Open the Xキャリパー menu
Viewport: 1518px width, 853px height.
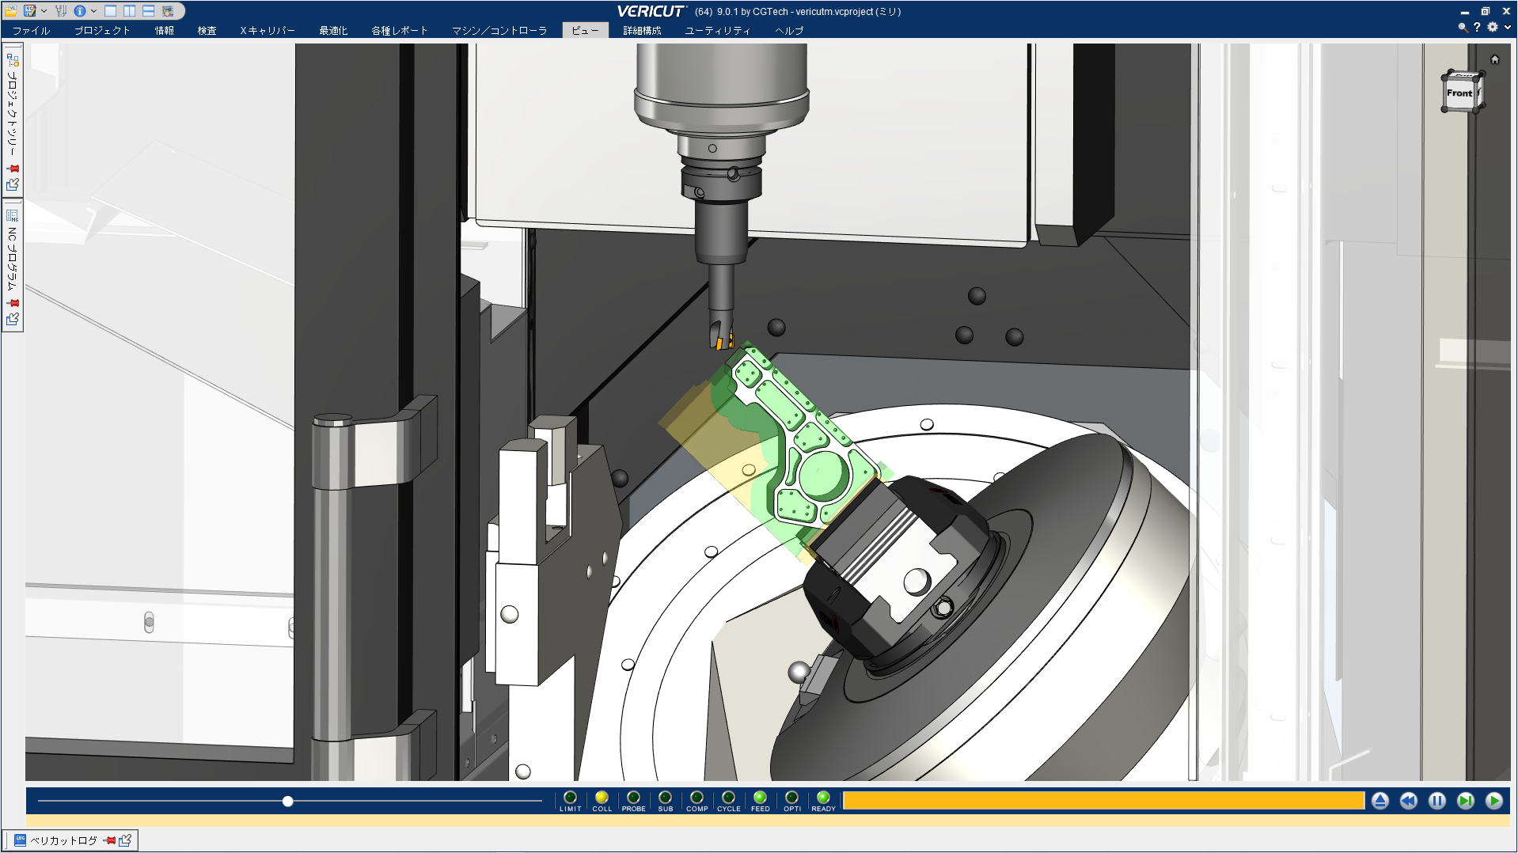[268, 31]
